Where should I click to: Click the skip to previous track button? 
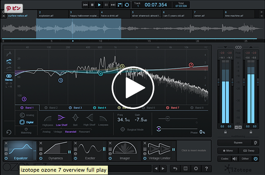coord(85,5)
